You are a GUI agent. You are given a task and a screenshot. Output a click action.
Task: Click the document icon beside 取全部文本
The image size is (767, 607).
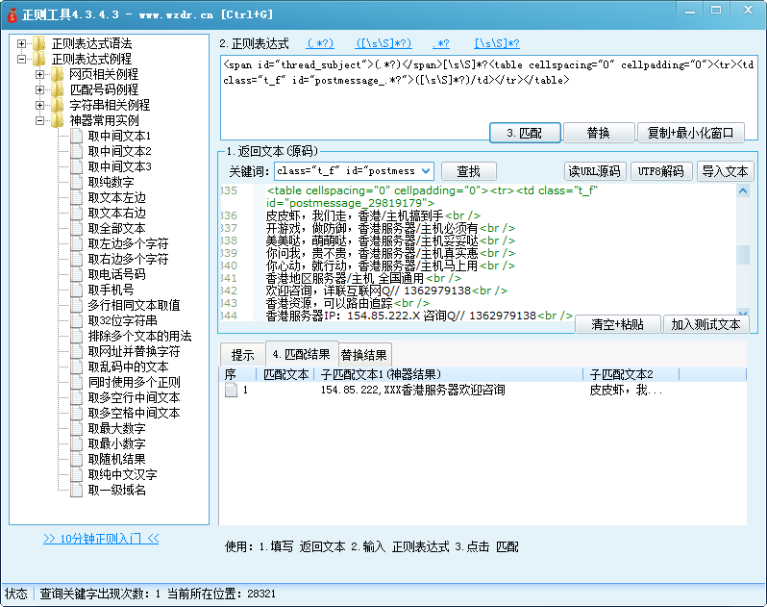[76, 228]
